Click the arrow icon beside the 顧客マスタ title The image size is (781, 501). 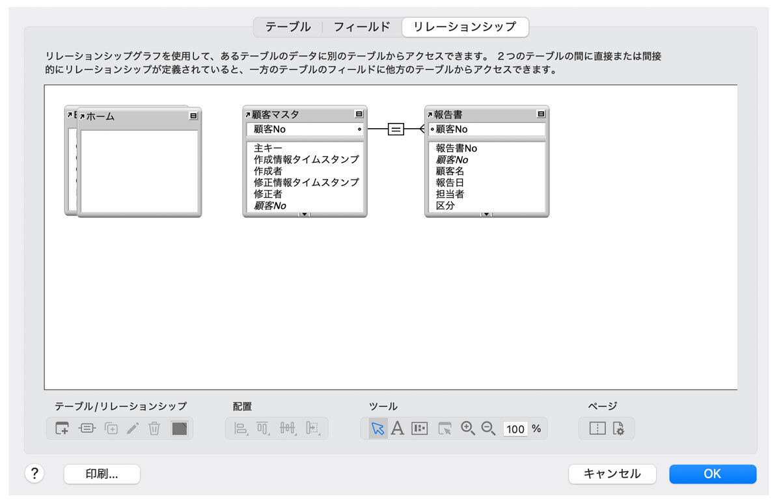click(x=248, y=115)
